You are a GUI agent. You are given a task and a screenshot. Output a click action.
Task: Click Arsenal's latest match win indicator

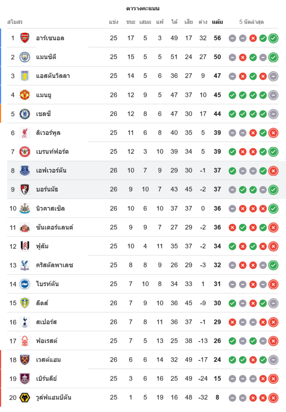(273, 38)
